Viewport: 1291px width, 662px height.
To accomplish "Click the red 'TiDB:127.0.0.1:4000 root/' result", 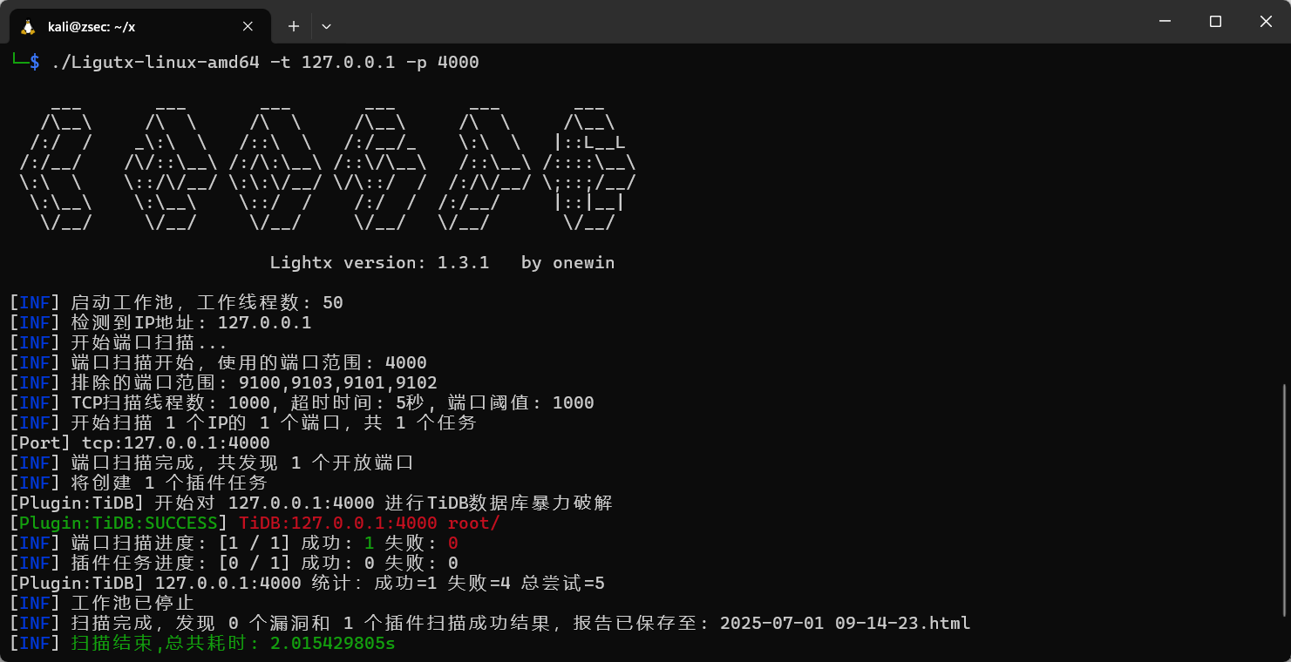I will pyautogui.click(x=370, y=523).
